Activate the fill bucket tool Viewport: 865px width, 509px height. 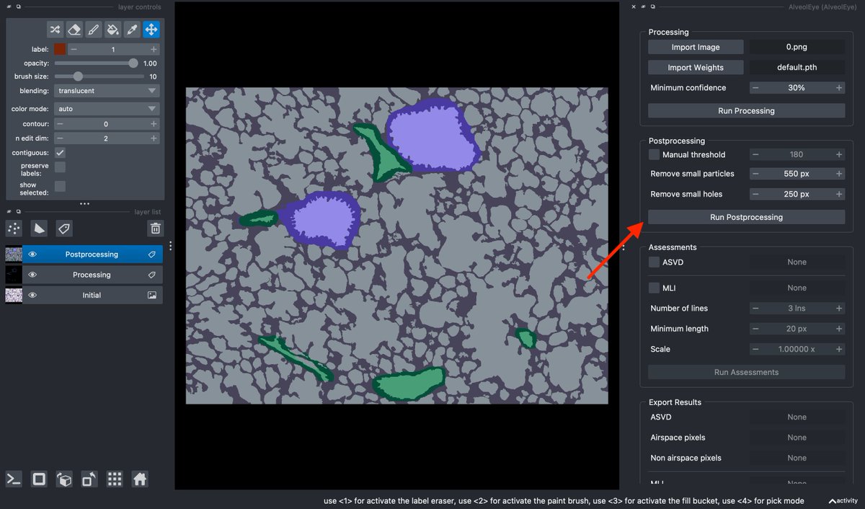click(112, 30)
